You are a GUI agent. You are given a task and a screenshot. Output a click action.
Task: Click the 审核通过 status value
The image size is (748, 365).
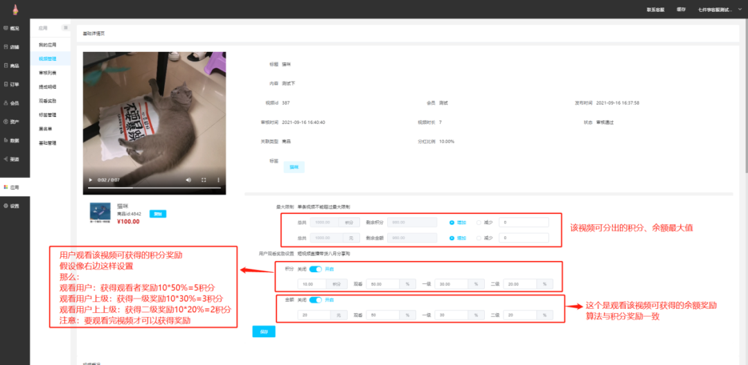tap(605, 122)
